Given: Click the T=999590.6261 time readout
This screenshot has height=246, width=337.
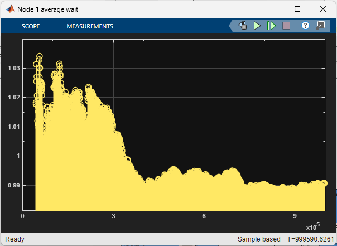Looking at the screenshot, I should [310, 239].
